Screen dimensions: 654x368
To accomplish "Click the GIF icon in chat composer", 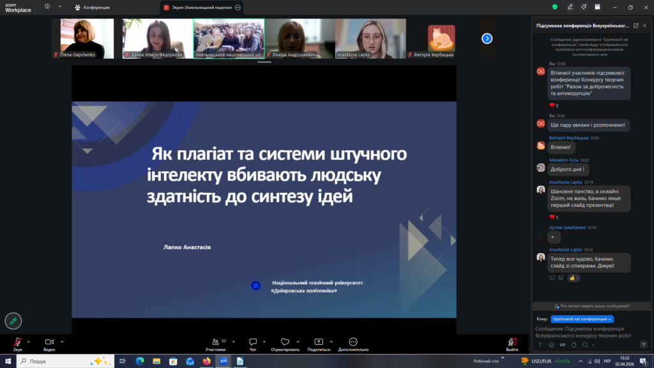I will 563,345.
